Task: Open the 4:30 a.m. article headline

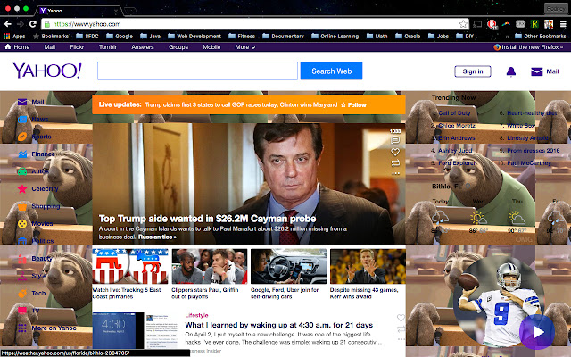Action: (x=279, y=325)
